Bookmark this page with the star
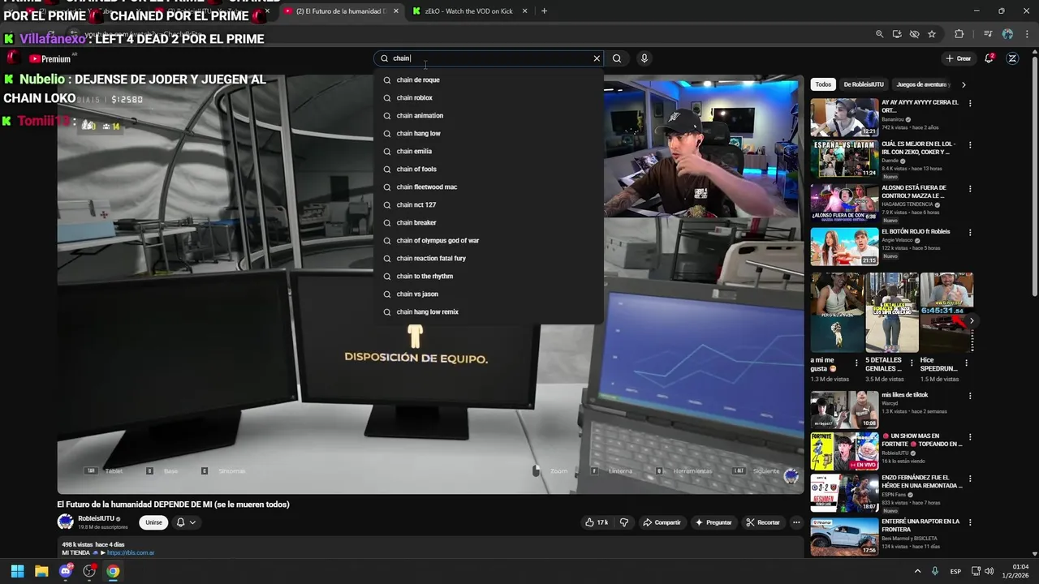Image resolution: width=1039 pixels, height=584 pixels. [932, 34]
